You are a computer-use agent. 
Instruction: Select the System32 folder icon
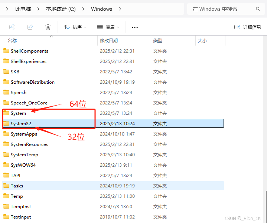point(6,123)
